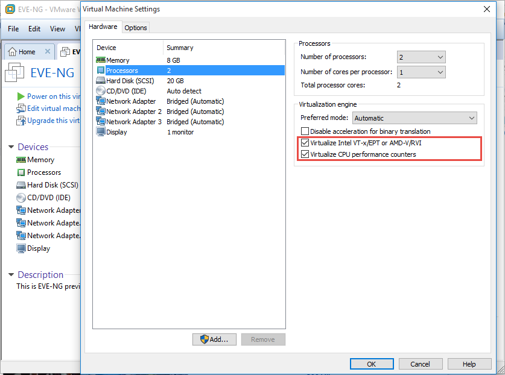The height and width of the screenshot is (375, 505).
Task: Click the Memory icon in the device list
Action: [101, 60]
